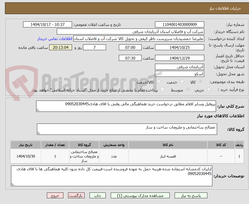
Task: Grab the resize handle of توضیحات خریدار box
Action: click(13, 184)
